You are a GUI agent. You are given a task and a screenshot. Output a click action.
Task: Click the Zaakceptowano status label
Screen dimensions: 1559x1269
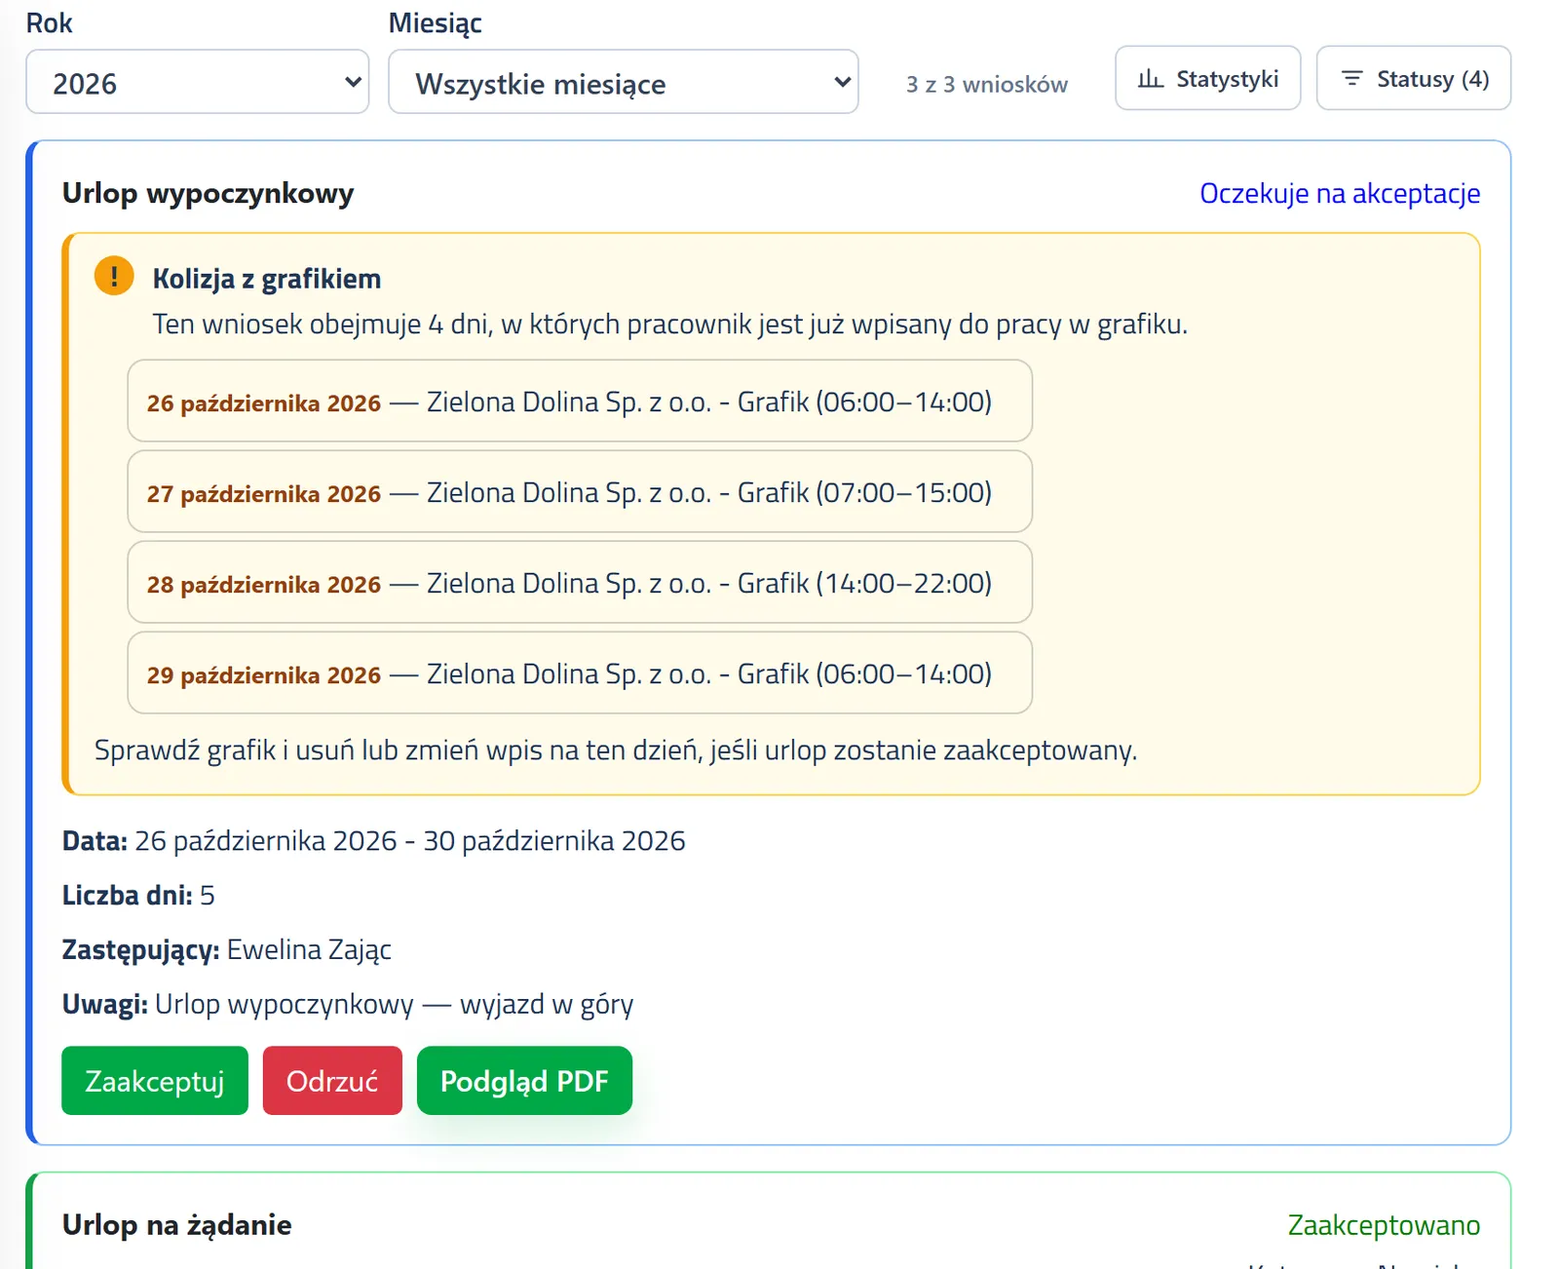1384,1225
